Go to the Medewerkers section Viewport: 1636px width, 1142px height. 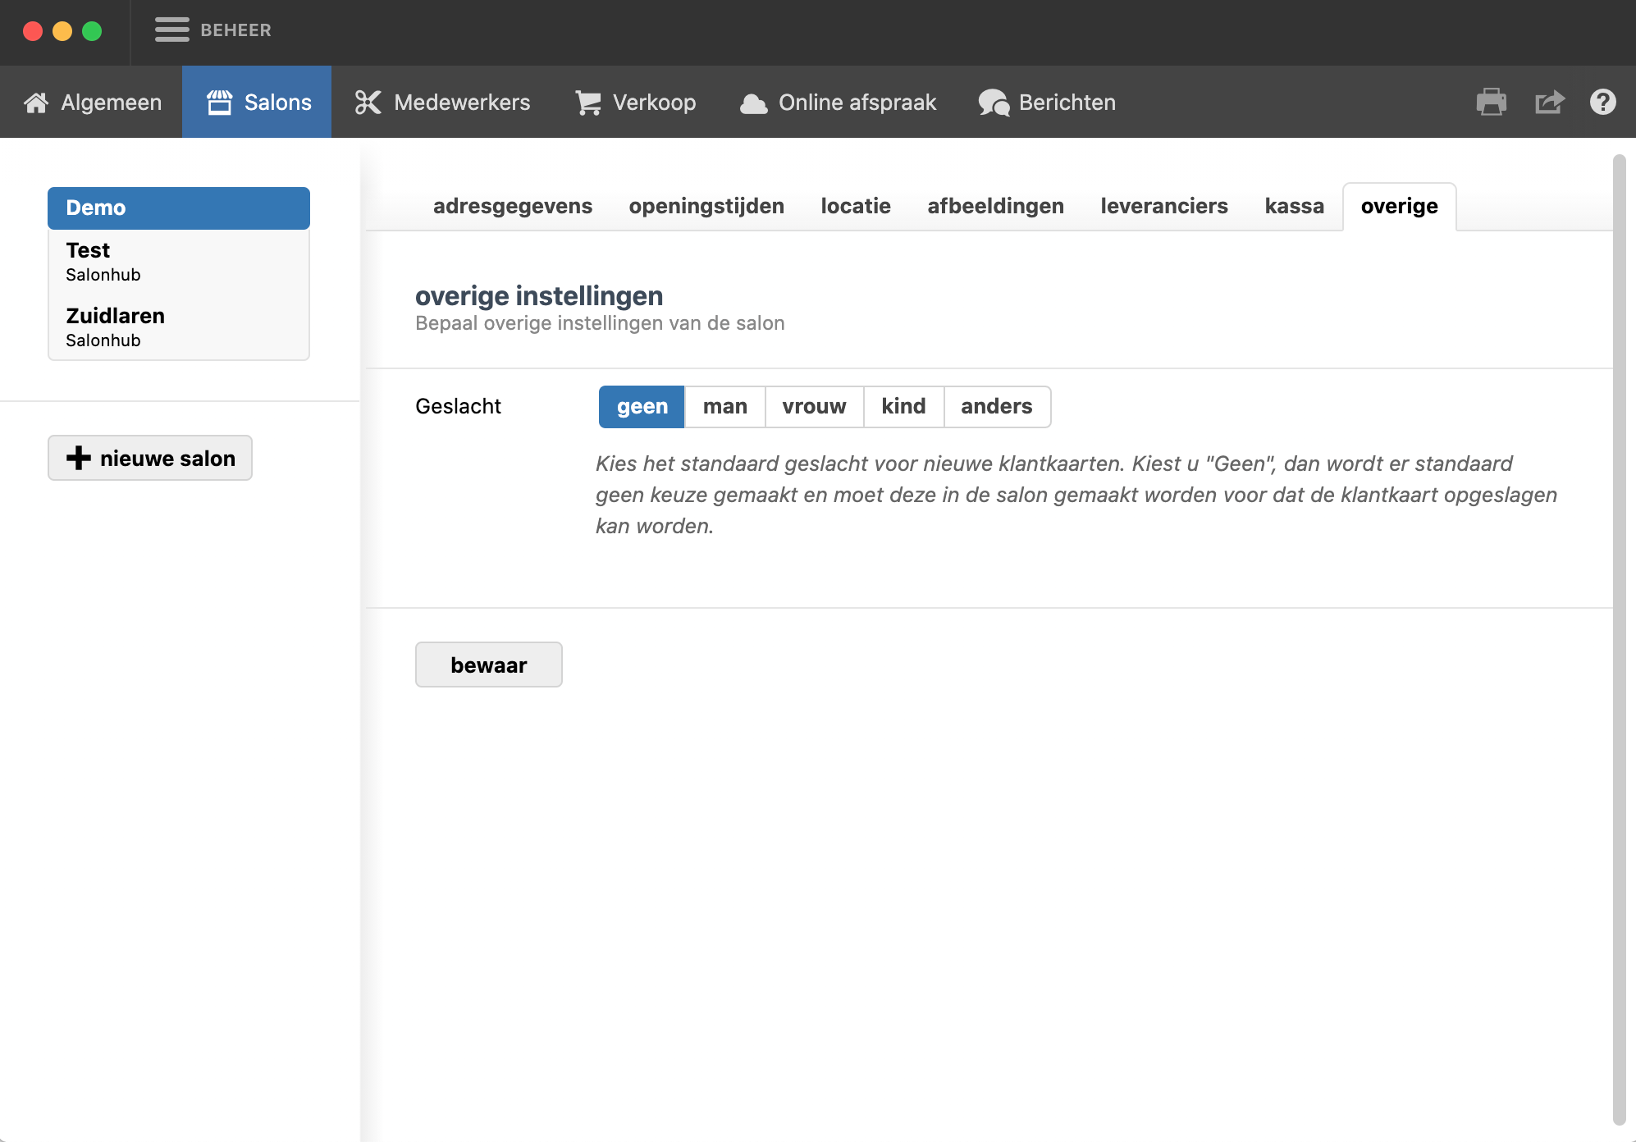442,103
